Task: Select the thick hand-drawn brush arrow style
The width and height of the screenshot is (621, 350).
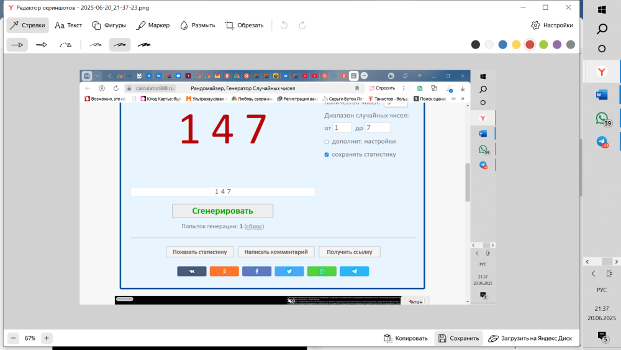Action: tap(145, 45)
